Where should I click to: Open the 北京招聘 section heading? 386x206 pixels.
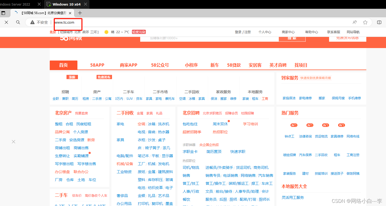click(x=191, y=113)
